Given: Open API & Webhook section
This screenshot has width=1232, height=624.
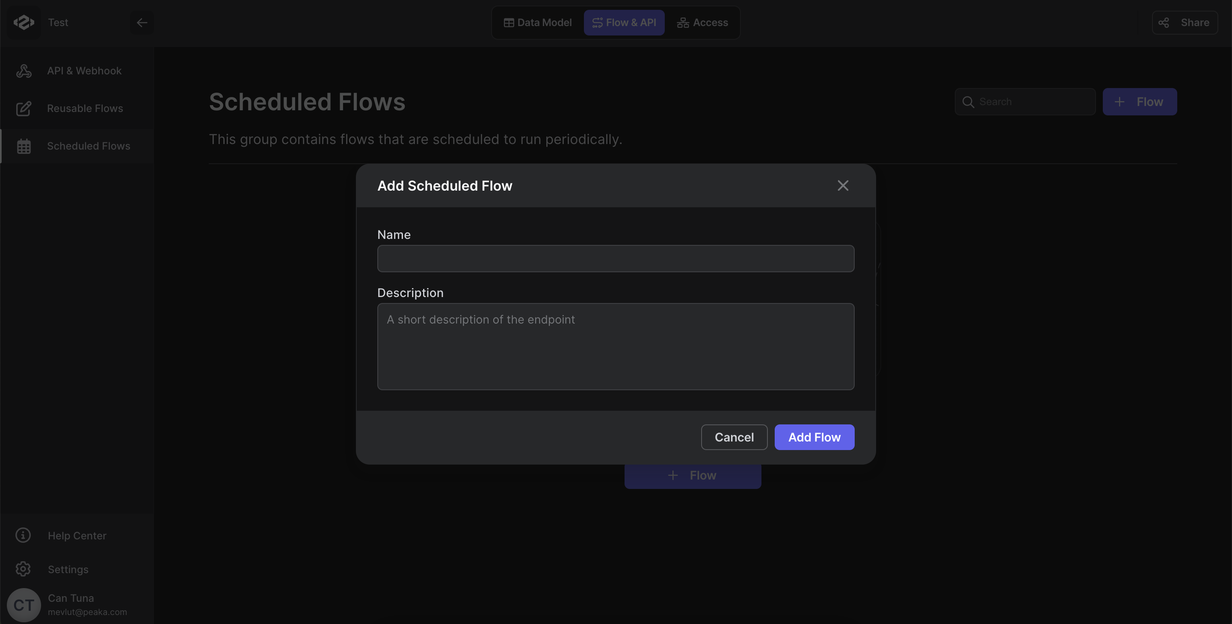Looking at the screenshot, I should pyautogui.click(x=77, y=71).
